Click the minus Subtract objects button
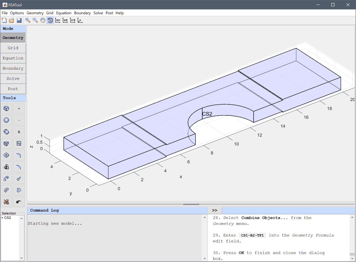This screenshot has width=356, height=262. (x=19, y=120)
